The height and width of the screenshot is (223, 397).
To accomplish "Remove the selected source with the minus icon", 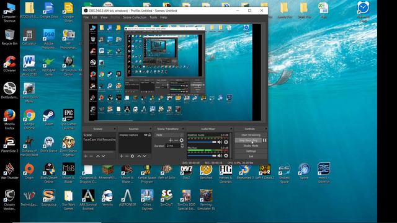I will [127, 156].
